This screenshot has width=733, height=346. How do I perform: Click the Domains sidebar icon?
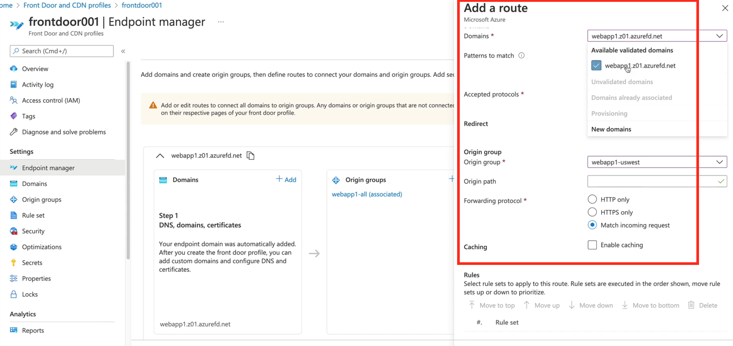click(13, 183)
